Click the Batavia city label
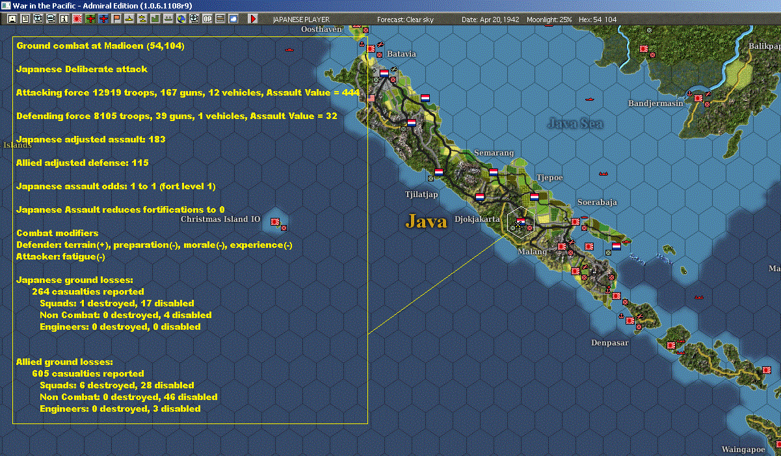781x456 pixels. point(401,54)
